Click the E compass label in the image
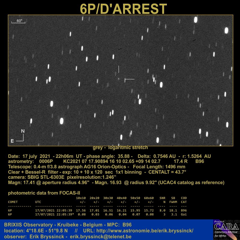The image size is (240, 240). [x=12, y=141]
